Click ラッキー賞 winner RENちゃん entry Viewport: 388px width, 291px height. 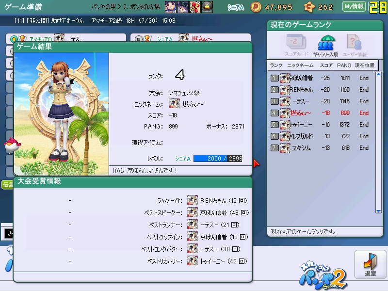coord(217,200)
